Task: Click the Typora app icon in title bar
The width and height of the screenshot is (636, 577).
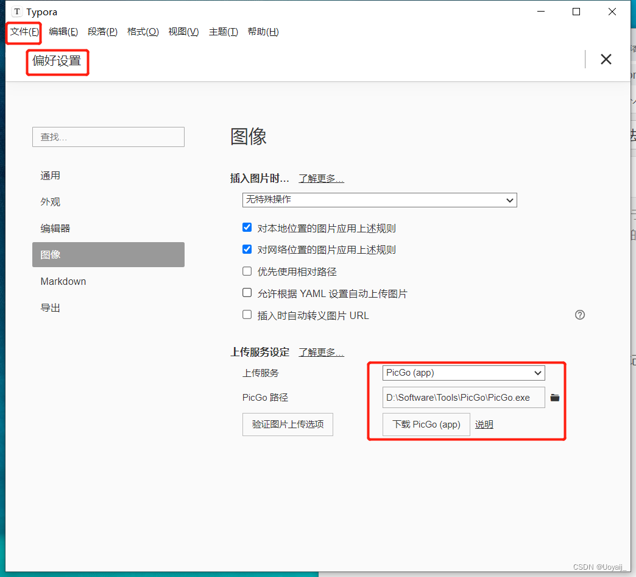Action: pyautogui.click(x=16, y=12)
